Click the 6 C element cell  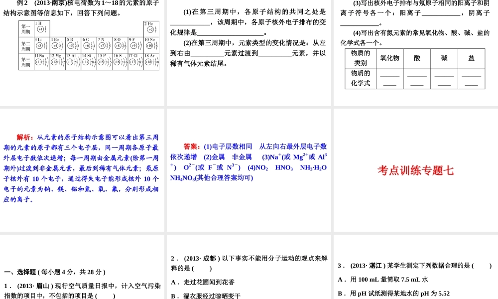(89, 45)
